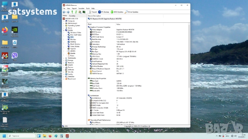The width and height of the screenshot is (248, 139).
Task: Select the Mantle tree item
Action: [71, 53]
